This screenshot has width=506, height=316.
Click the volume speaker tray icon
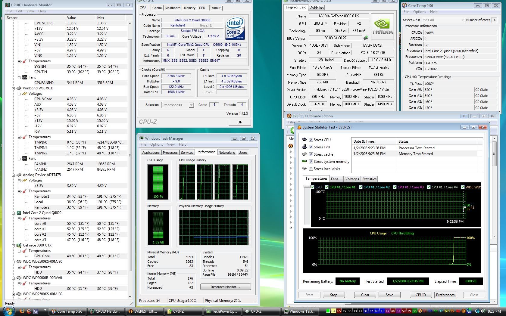[x=483, y=311]
